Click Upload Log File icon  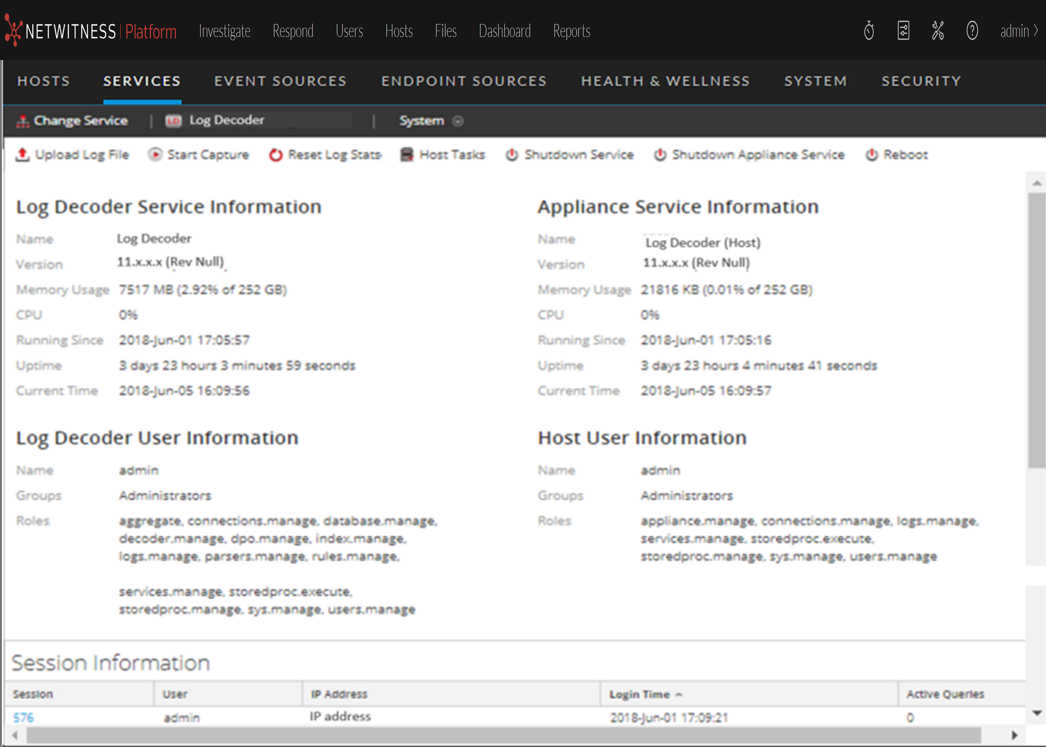point(23,155)
